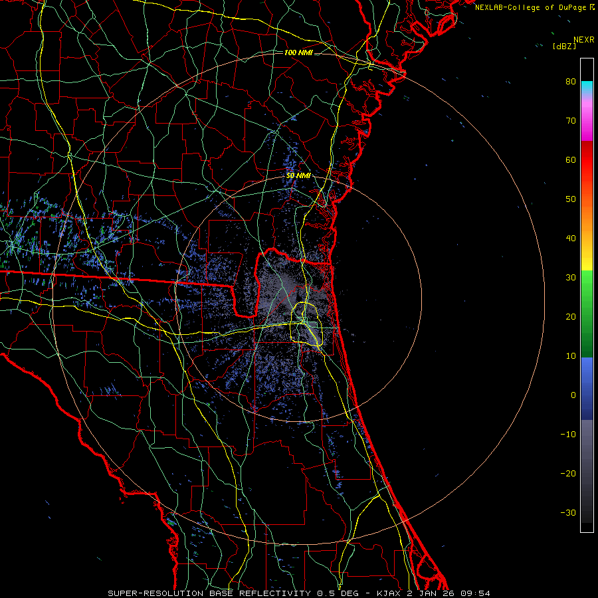Click the -10 dBZ scale value

pyautogui.click(x=568, y=435)
